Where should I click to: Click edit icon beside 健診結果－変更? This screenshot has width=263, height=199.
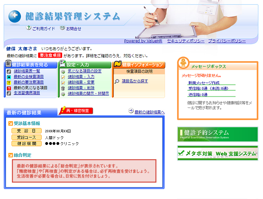[63, 83]
